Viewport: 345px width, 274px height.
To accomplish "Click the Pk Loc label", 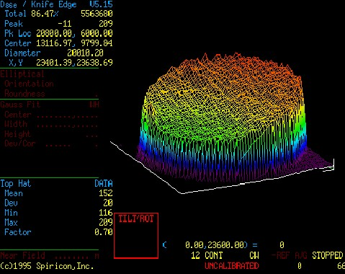I will (18, 33).
